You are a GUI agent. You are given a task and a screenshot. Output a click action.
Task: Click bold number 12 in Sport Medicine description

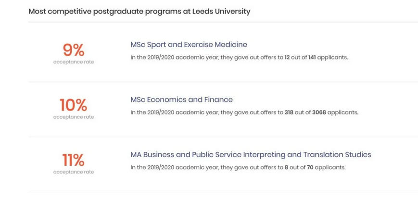[x=287, y=58]
